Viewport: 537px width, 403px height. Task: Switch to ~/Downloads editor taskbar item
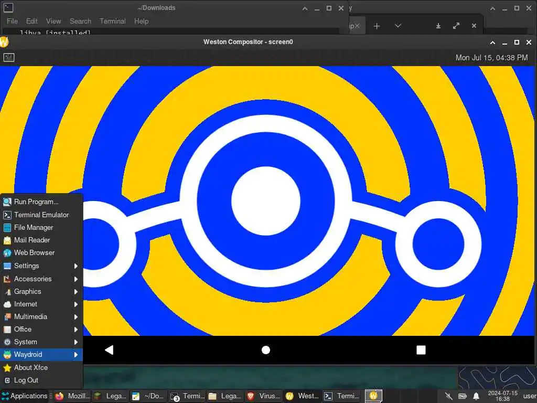(x=148, y=396)
